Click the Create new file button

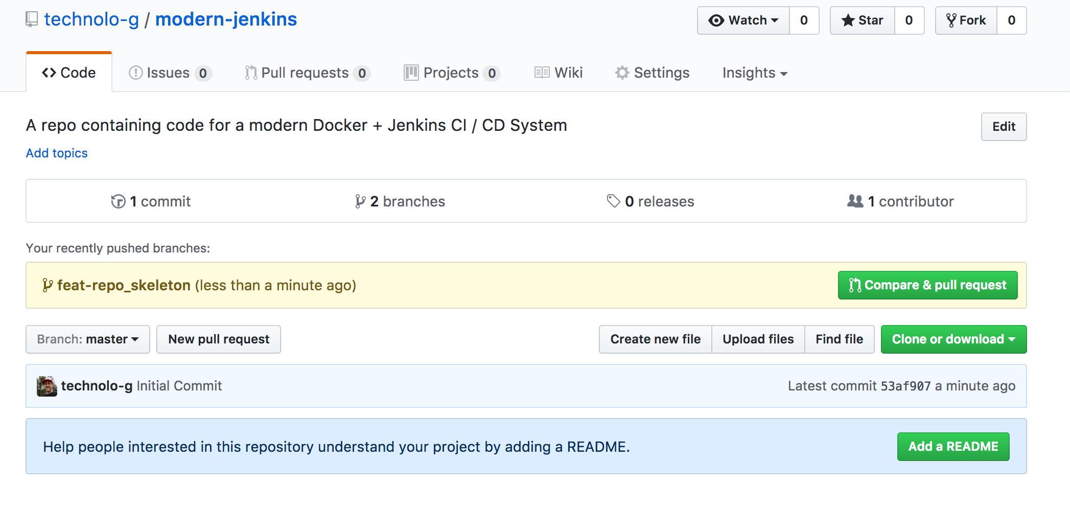[x=656, y=339]
